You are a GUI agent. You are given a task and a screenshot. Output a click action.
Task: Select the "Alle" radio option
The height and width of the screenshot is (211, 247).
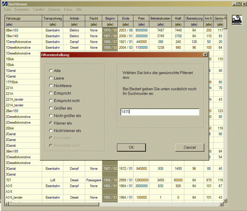pyautogui.click(x=51, y=71)
